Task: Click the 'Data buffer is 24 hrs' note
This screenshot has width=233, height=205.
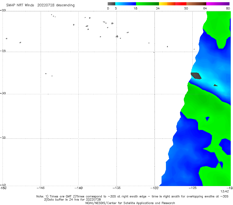Action: [x=72, y=200]
